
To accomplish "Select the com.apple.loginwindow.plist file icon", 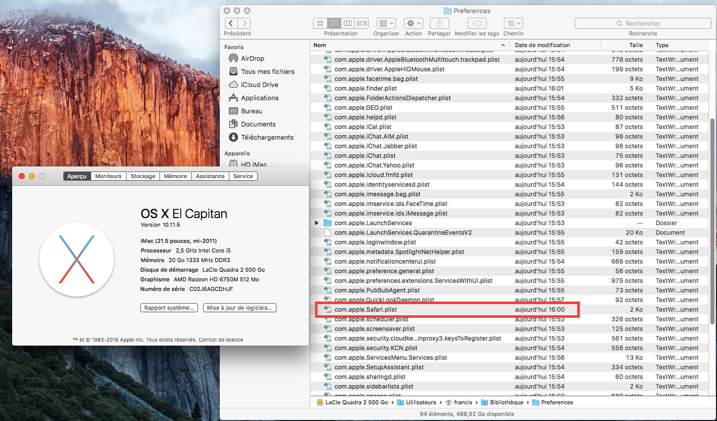I will (327, 242).
